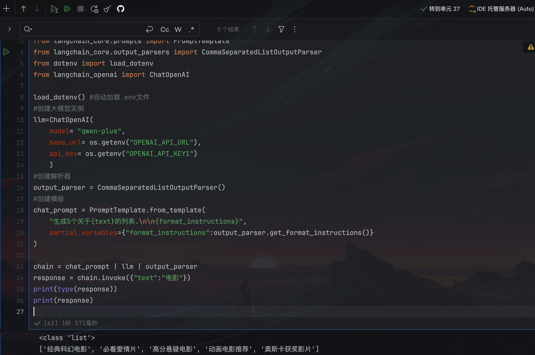The width and height of the screenshot is (535, 355).
Task: Expand the search panel with the chevron
Action: click(9, 29)
